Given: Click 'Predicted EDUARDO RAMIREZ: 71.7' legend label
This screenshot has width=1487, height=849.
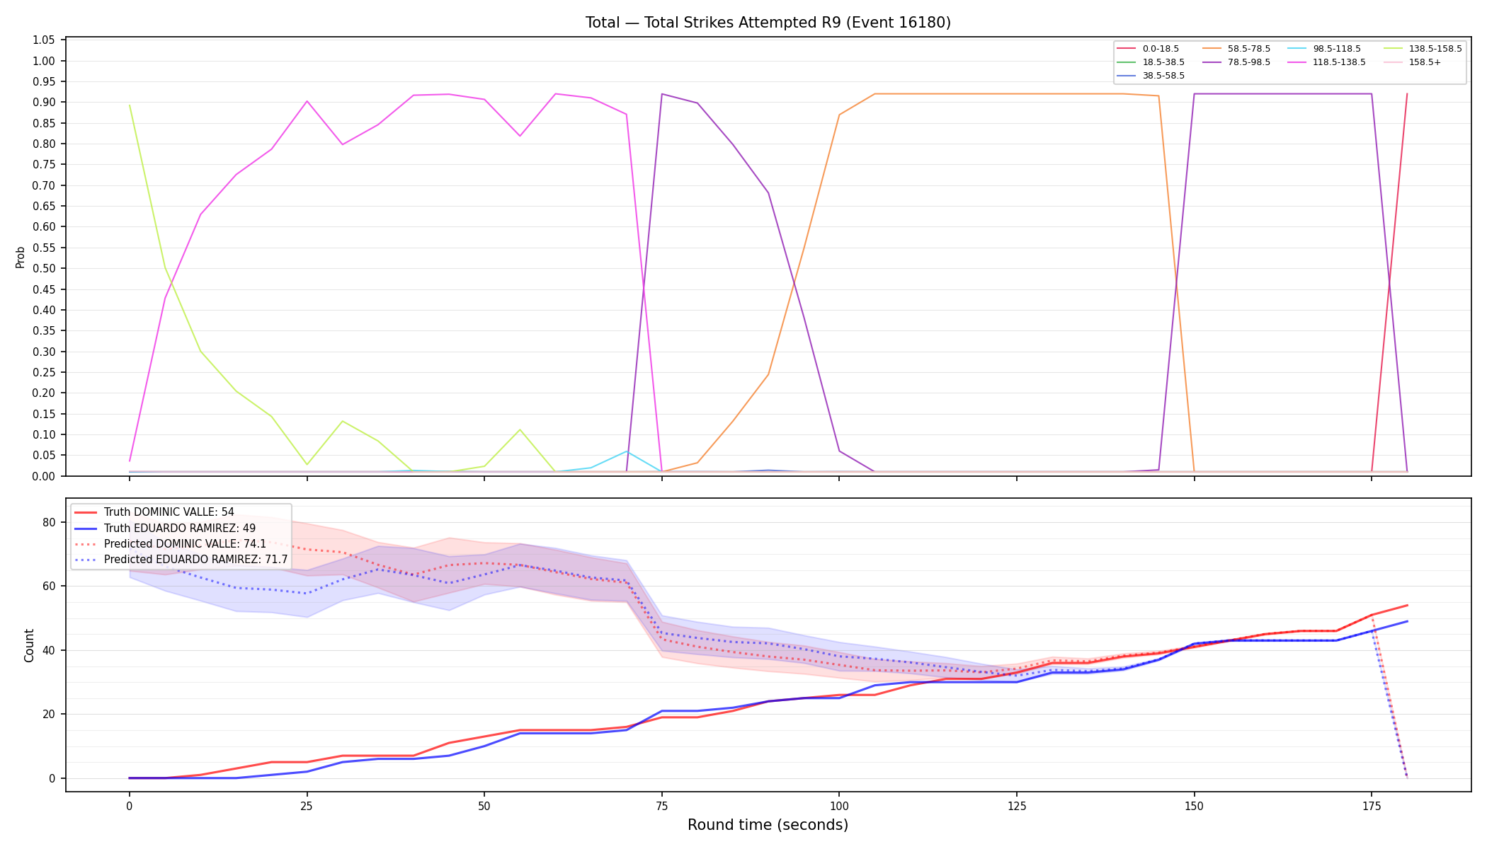Looking at the screenshot, I should 195,560.
